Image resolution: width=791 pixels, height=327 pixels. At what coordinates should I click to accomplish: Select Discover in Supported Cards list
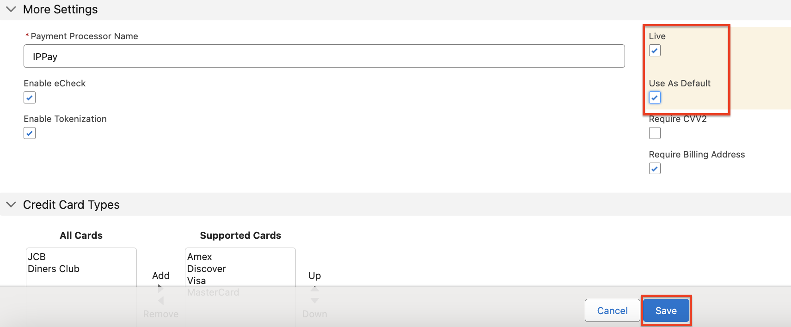[207, 269]
